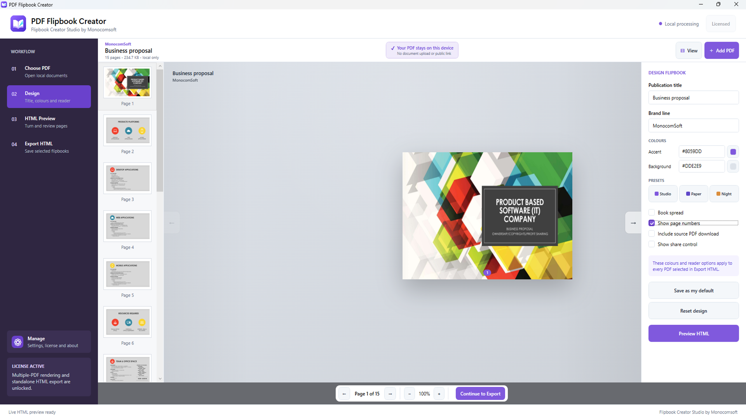Image resolution: width=746 pixels, height=419 pixels.
Task: Click Add PDF button
Action: 722,50
